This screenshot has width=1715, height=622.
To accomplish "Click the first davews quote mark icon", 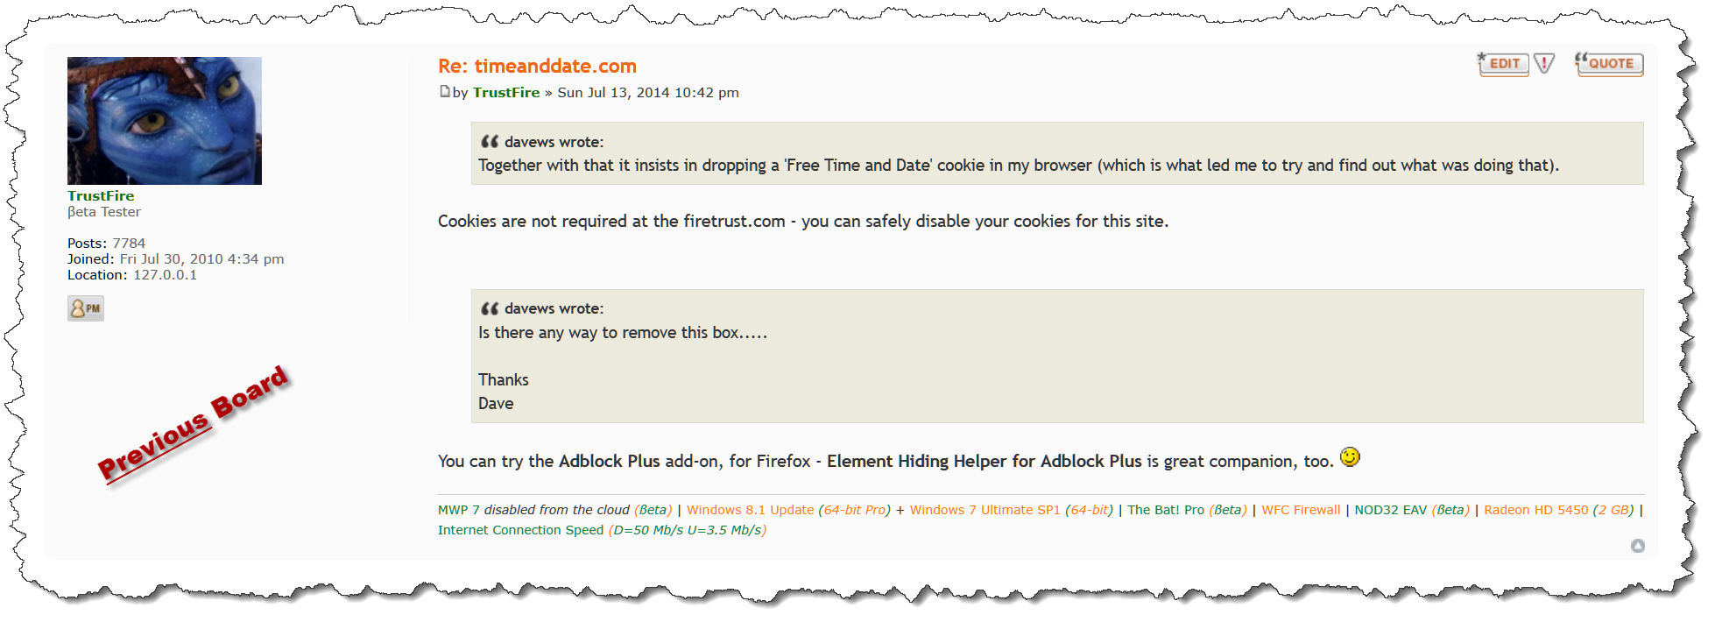I will point(489,142).
